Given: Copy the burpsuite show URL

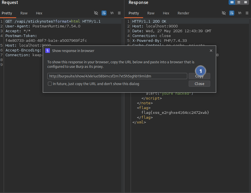Looking at the screenshot, I should pos(199,76).
